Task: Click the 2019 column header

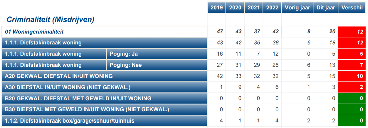Action: [216, 8]
